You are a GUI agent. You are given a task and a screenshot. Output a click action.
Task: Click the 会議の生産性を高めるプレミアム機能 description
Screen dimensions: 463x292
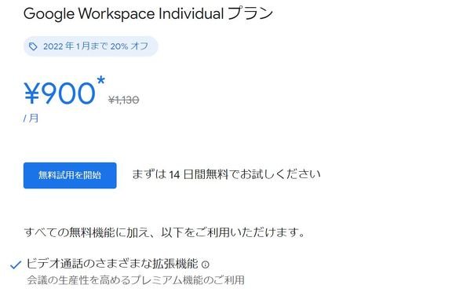136,280
